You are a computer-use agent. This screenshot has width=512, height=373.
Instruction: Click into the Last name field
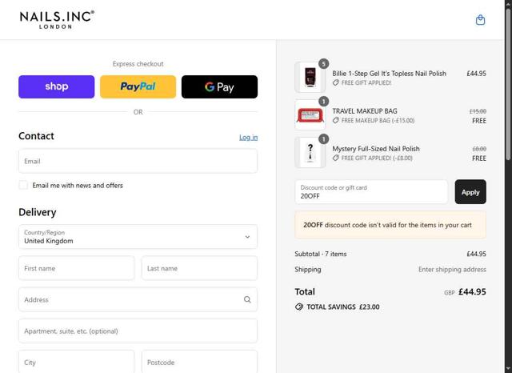tap(199, 268)
